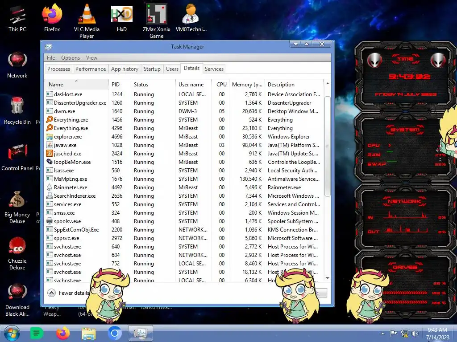Sort by the Description column header
This screenshot has height=342, width=457.
294,84
